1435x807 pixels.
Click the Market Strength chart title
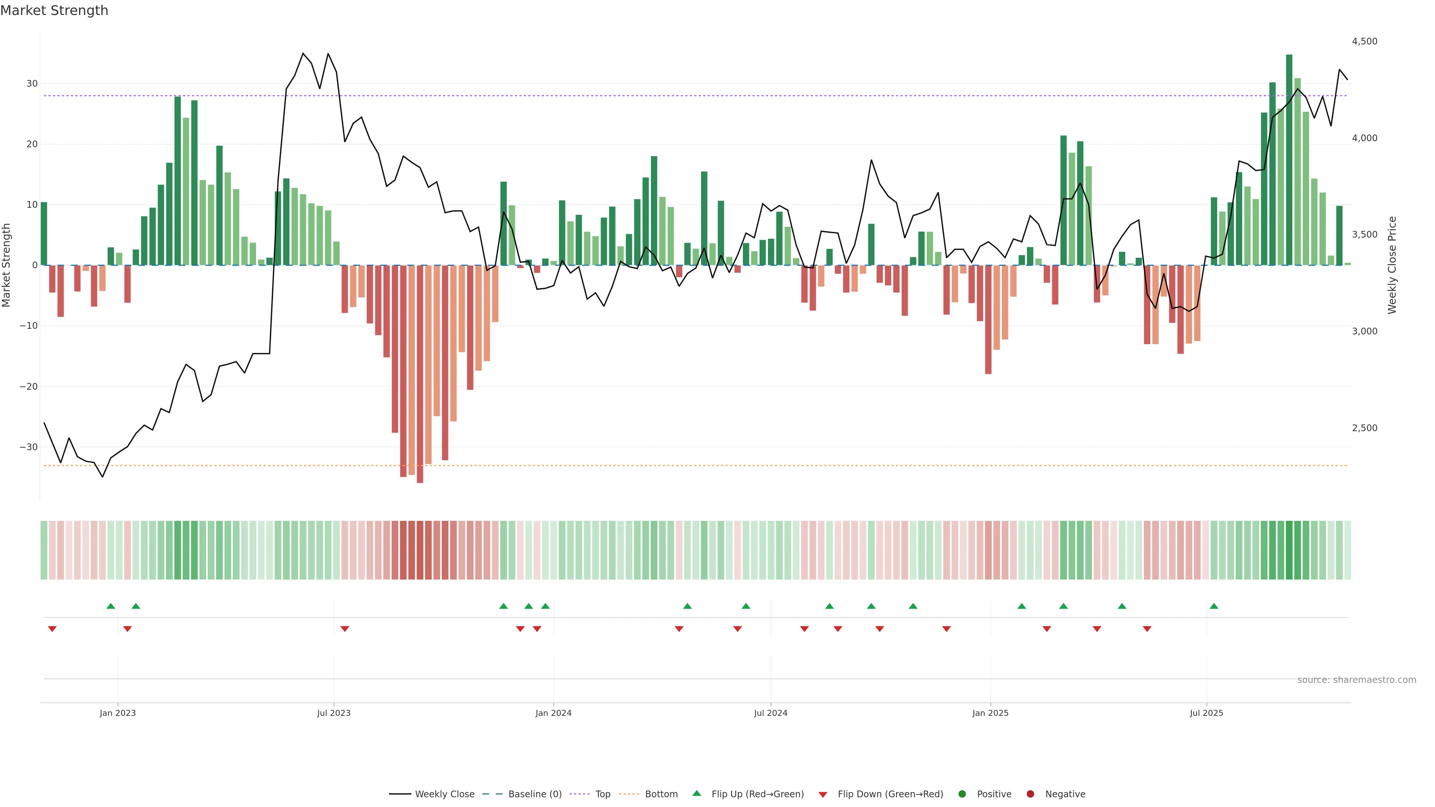54,10
